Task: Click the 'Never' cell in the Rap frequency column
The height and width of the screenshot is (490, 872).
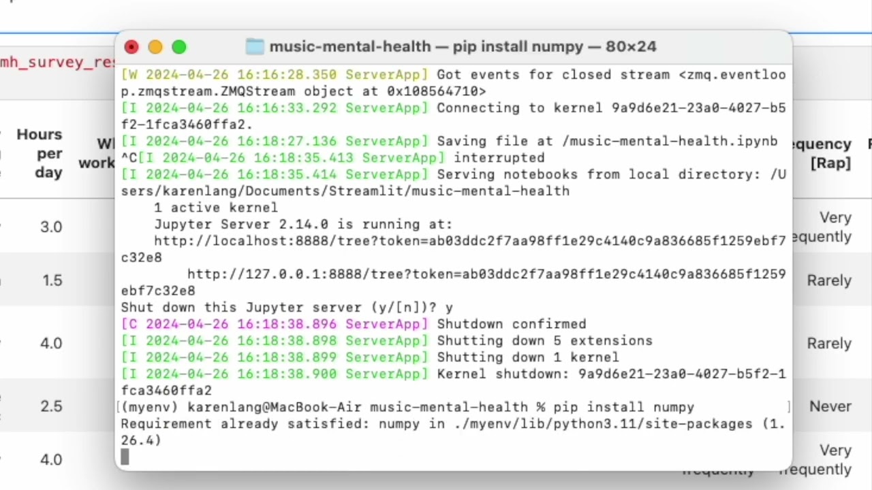Action: [x=830, y=406]
